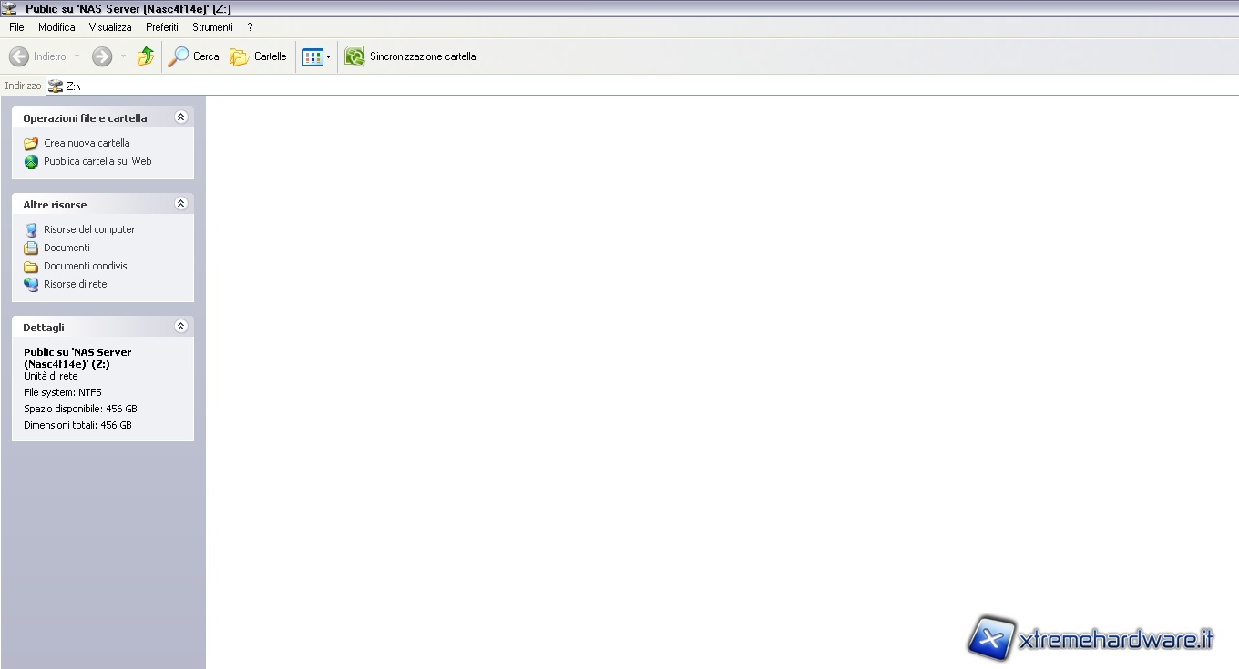Open the Visualizza menu
1239x669 pixels.
click(x=110, y=27)
